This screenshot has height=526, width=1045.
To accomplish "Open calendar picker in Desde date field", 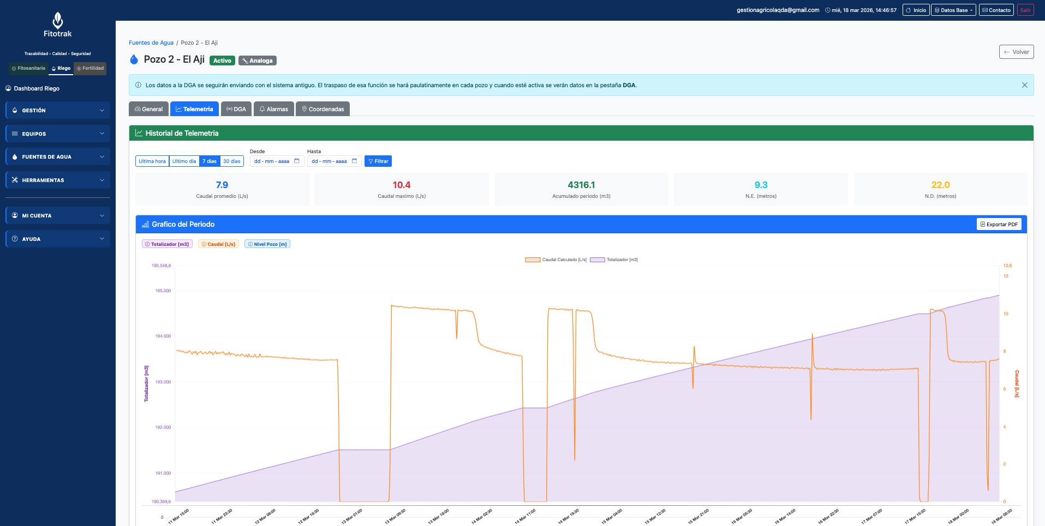I will click(x=297, y=161).
